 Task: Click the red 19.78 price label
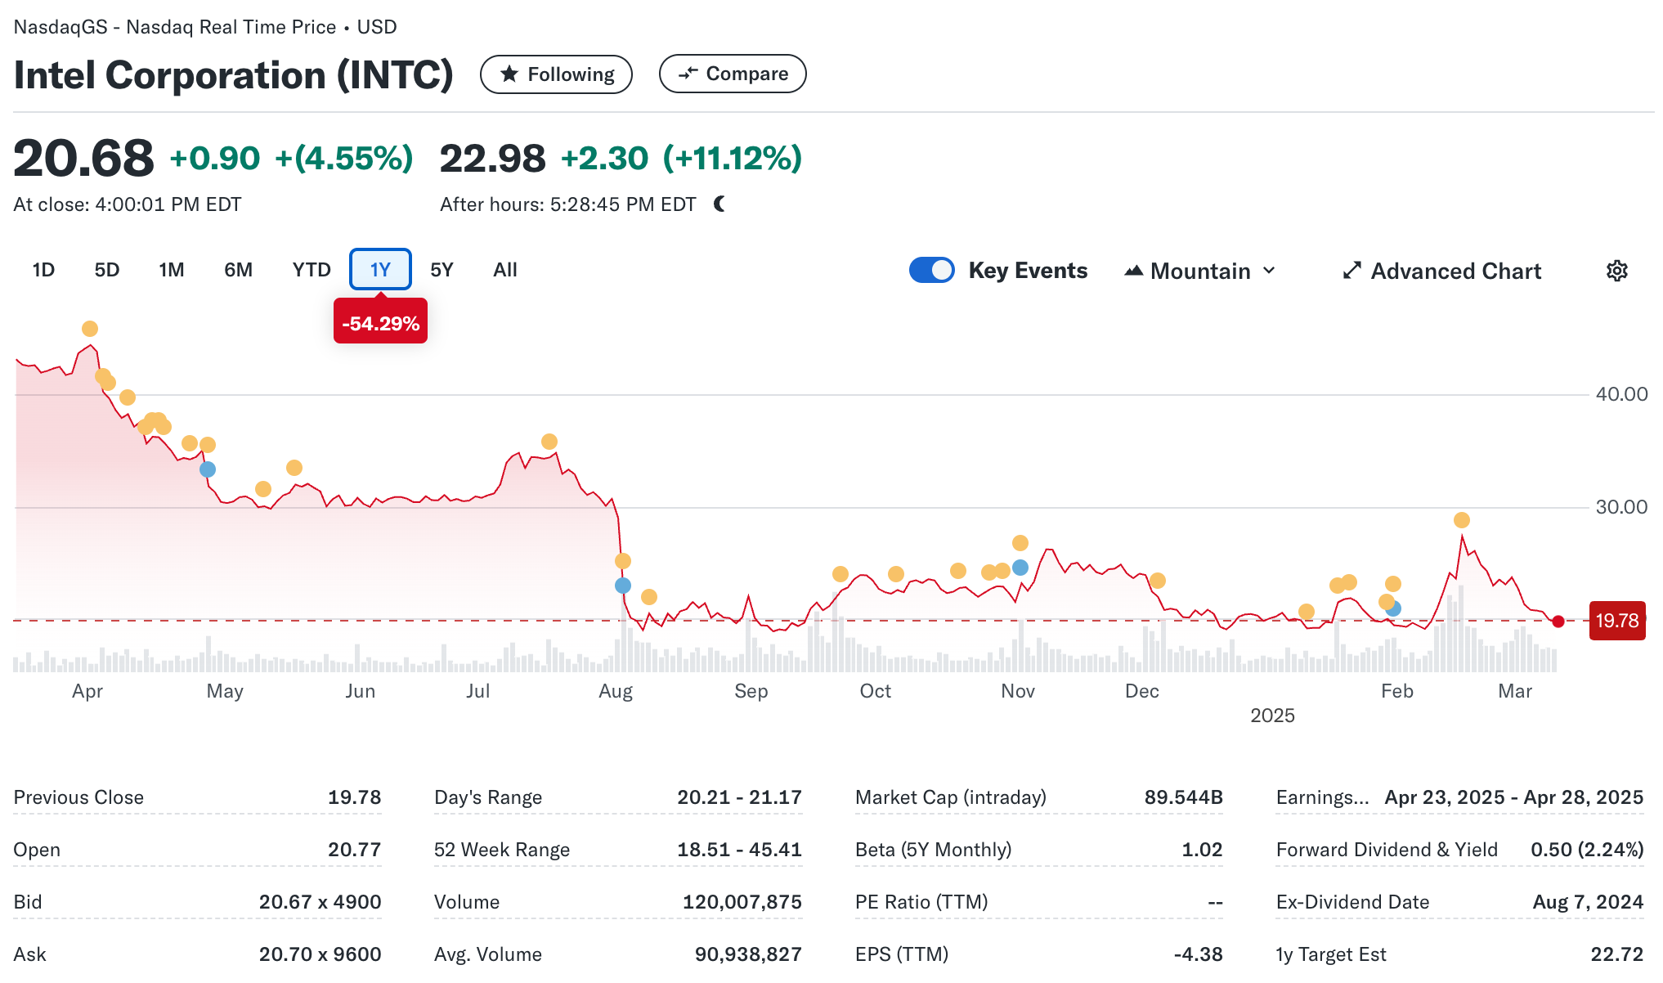click(1616, 621)
